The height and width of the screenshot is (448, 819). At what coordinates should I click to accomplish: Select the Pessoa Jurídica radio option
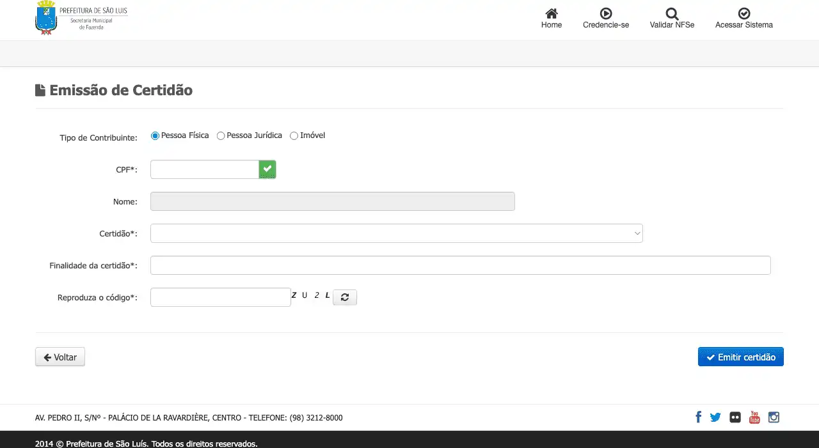[x=221, y=136]
